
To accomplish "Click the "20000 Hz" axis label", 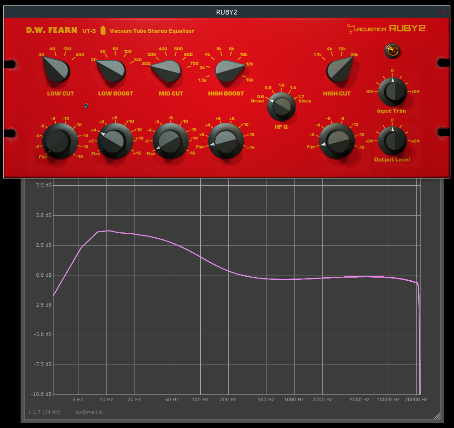I will pos(416,399).
